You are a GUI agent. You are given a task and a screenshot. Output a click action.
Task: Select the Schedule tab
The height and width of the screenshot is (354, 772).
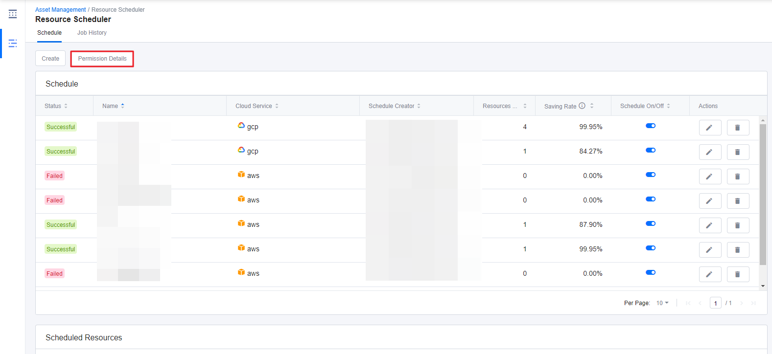coord(49,33)
